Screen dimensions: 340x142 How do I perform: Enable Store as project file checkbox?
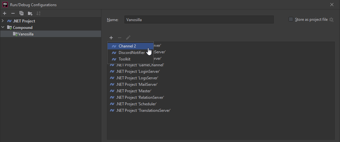(x=291, y=19)
